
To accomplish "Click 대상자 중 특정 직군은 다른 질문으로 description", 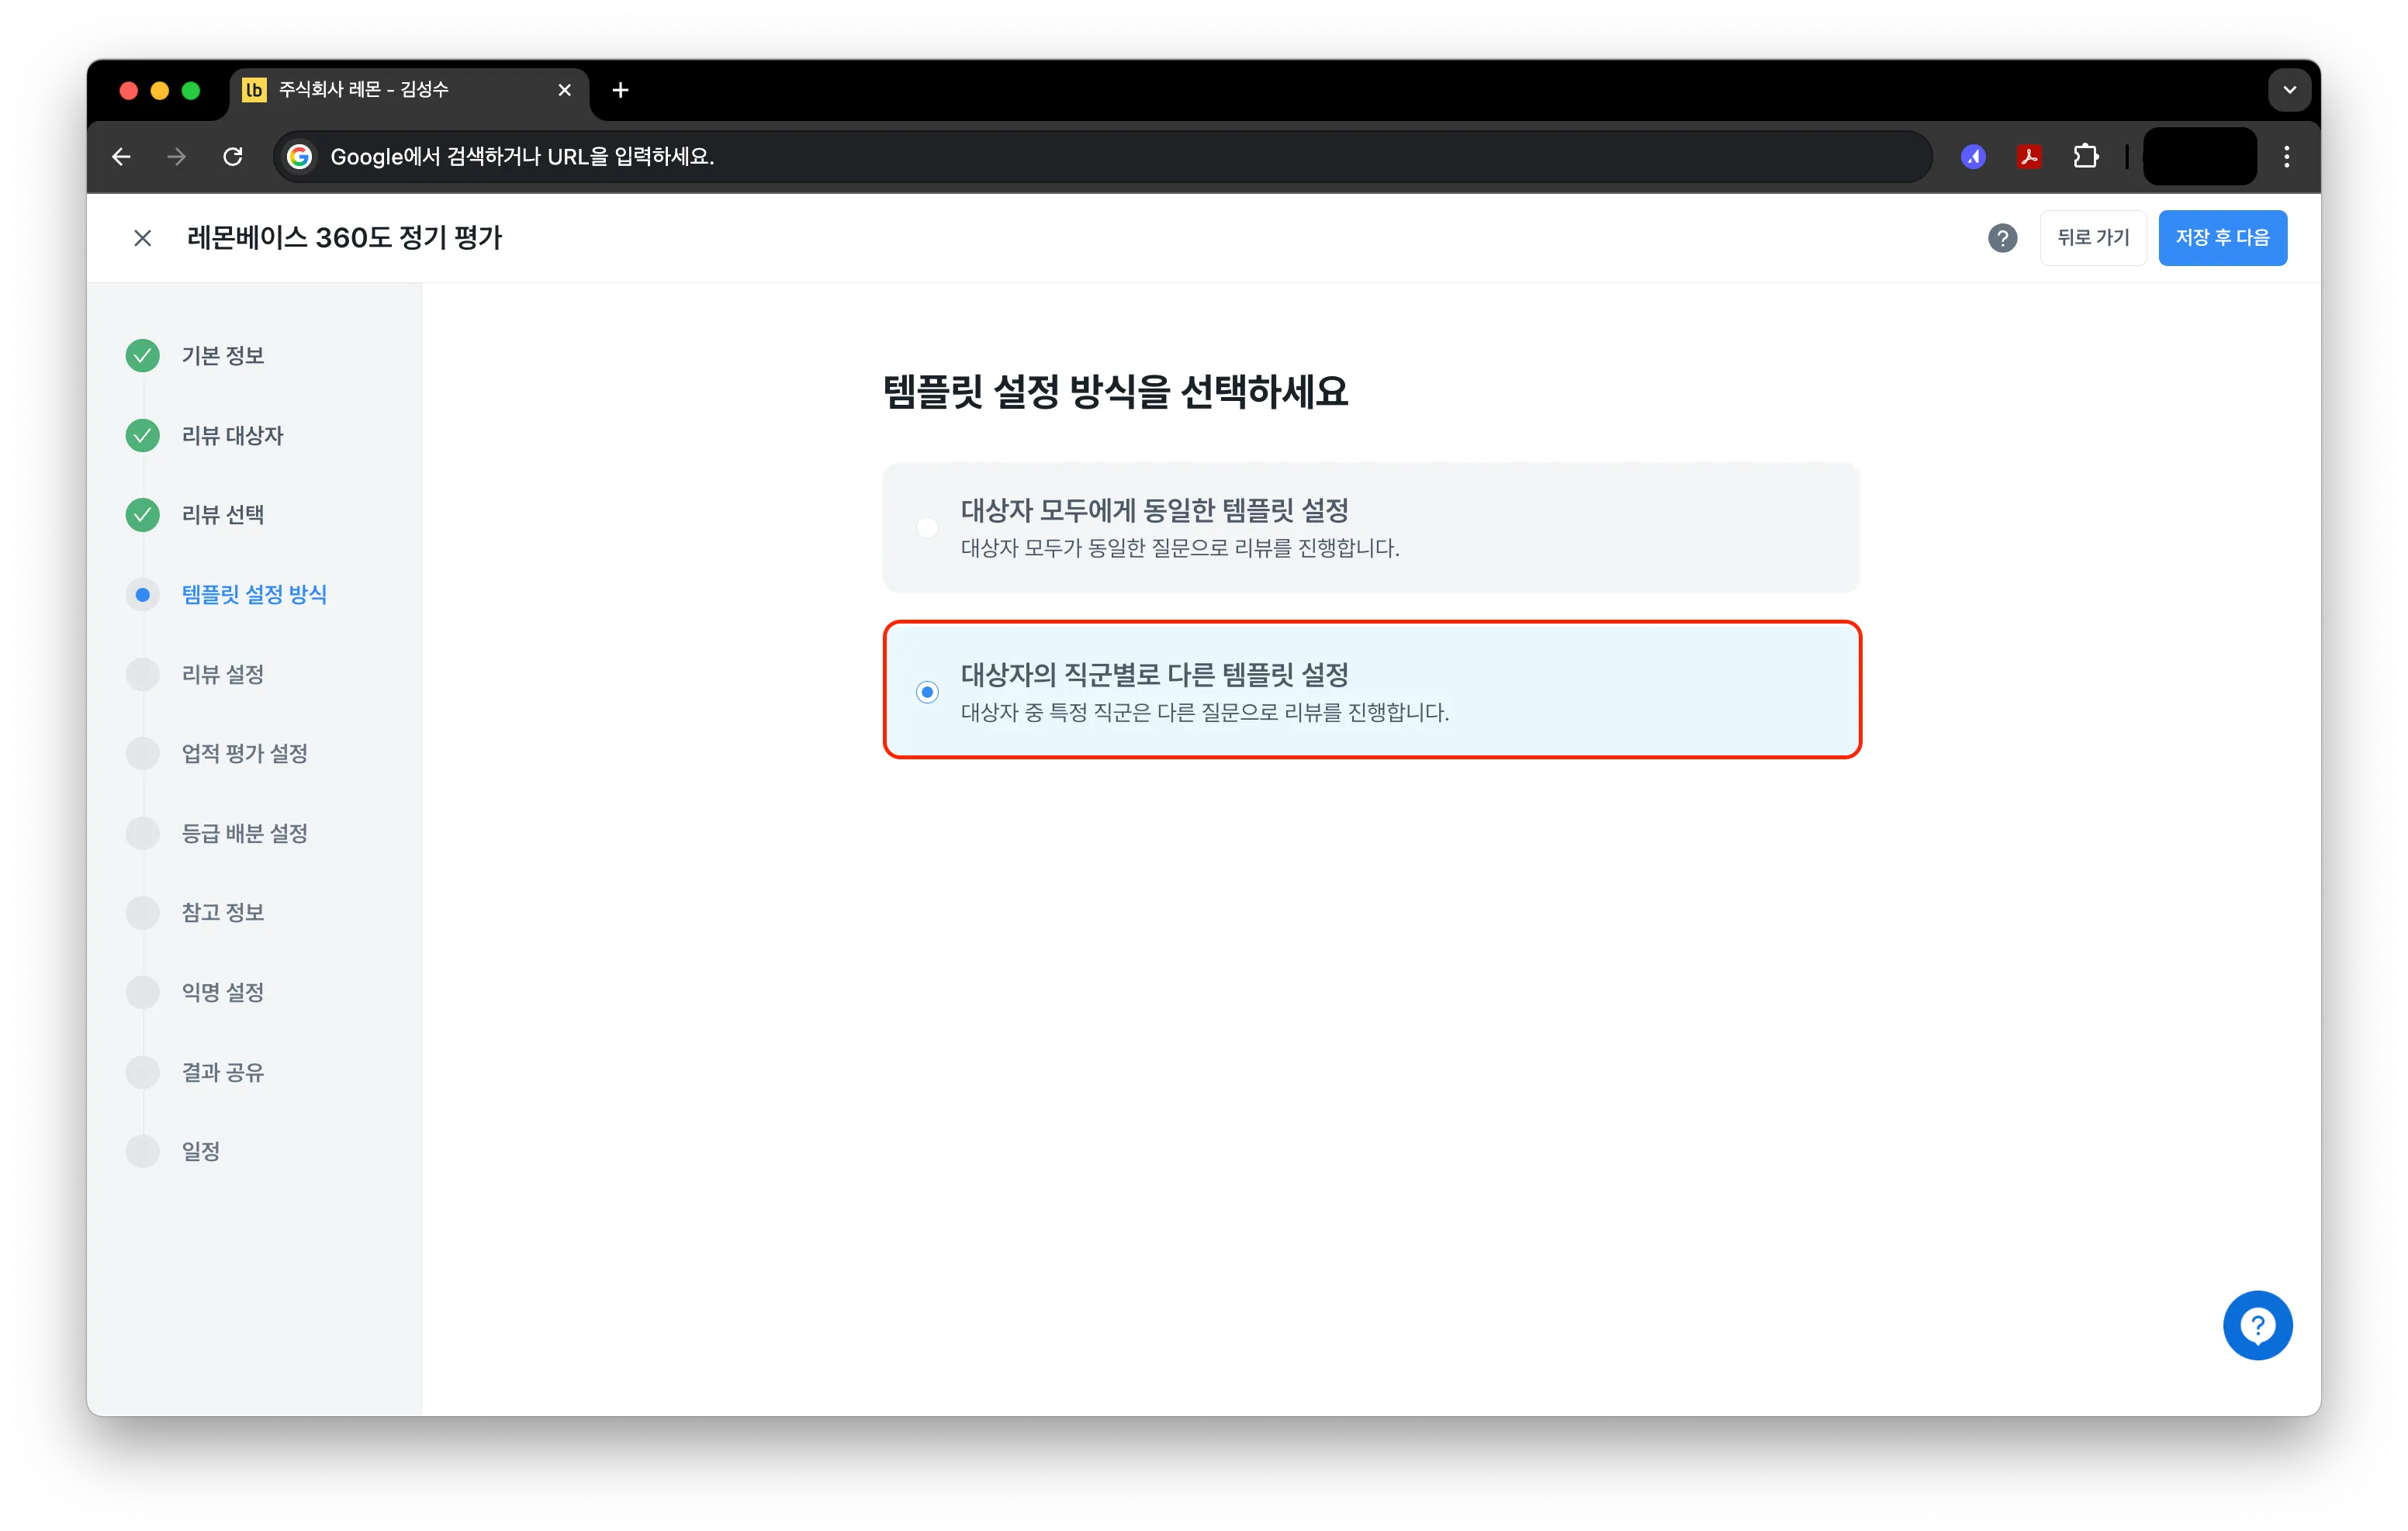I will (x=1205, y=712).
